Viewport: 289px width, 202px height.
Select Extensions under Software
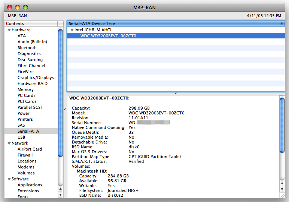(x=28, y=191)
